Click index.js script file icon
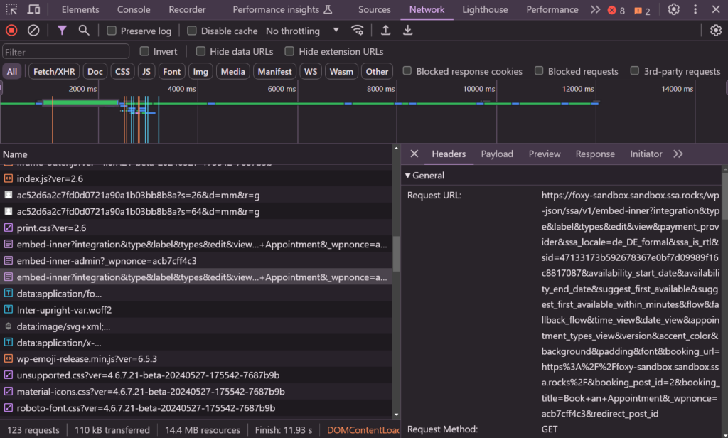Screen dimensions: 728x438 (x=9, y=178)
